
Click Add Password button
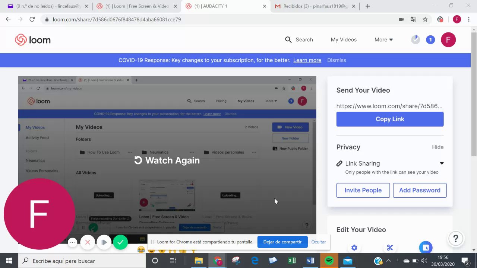pos(420,190)
